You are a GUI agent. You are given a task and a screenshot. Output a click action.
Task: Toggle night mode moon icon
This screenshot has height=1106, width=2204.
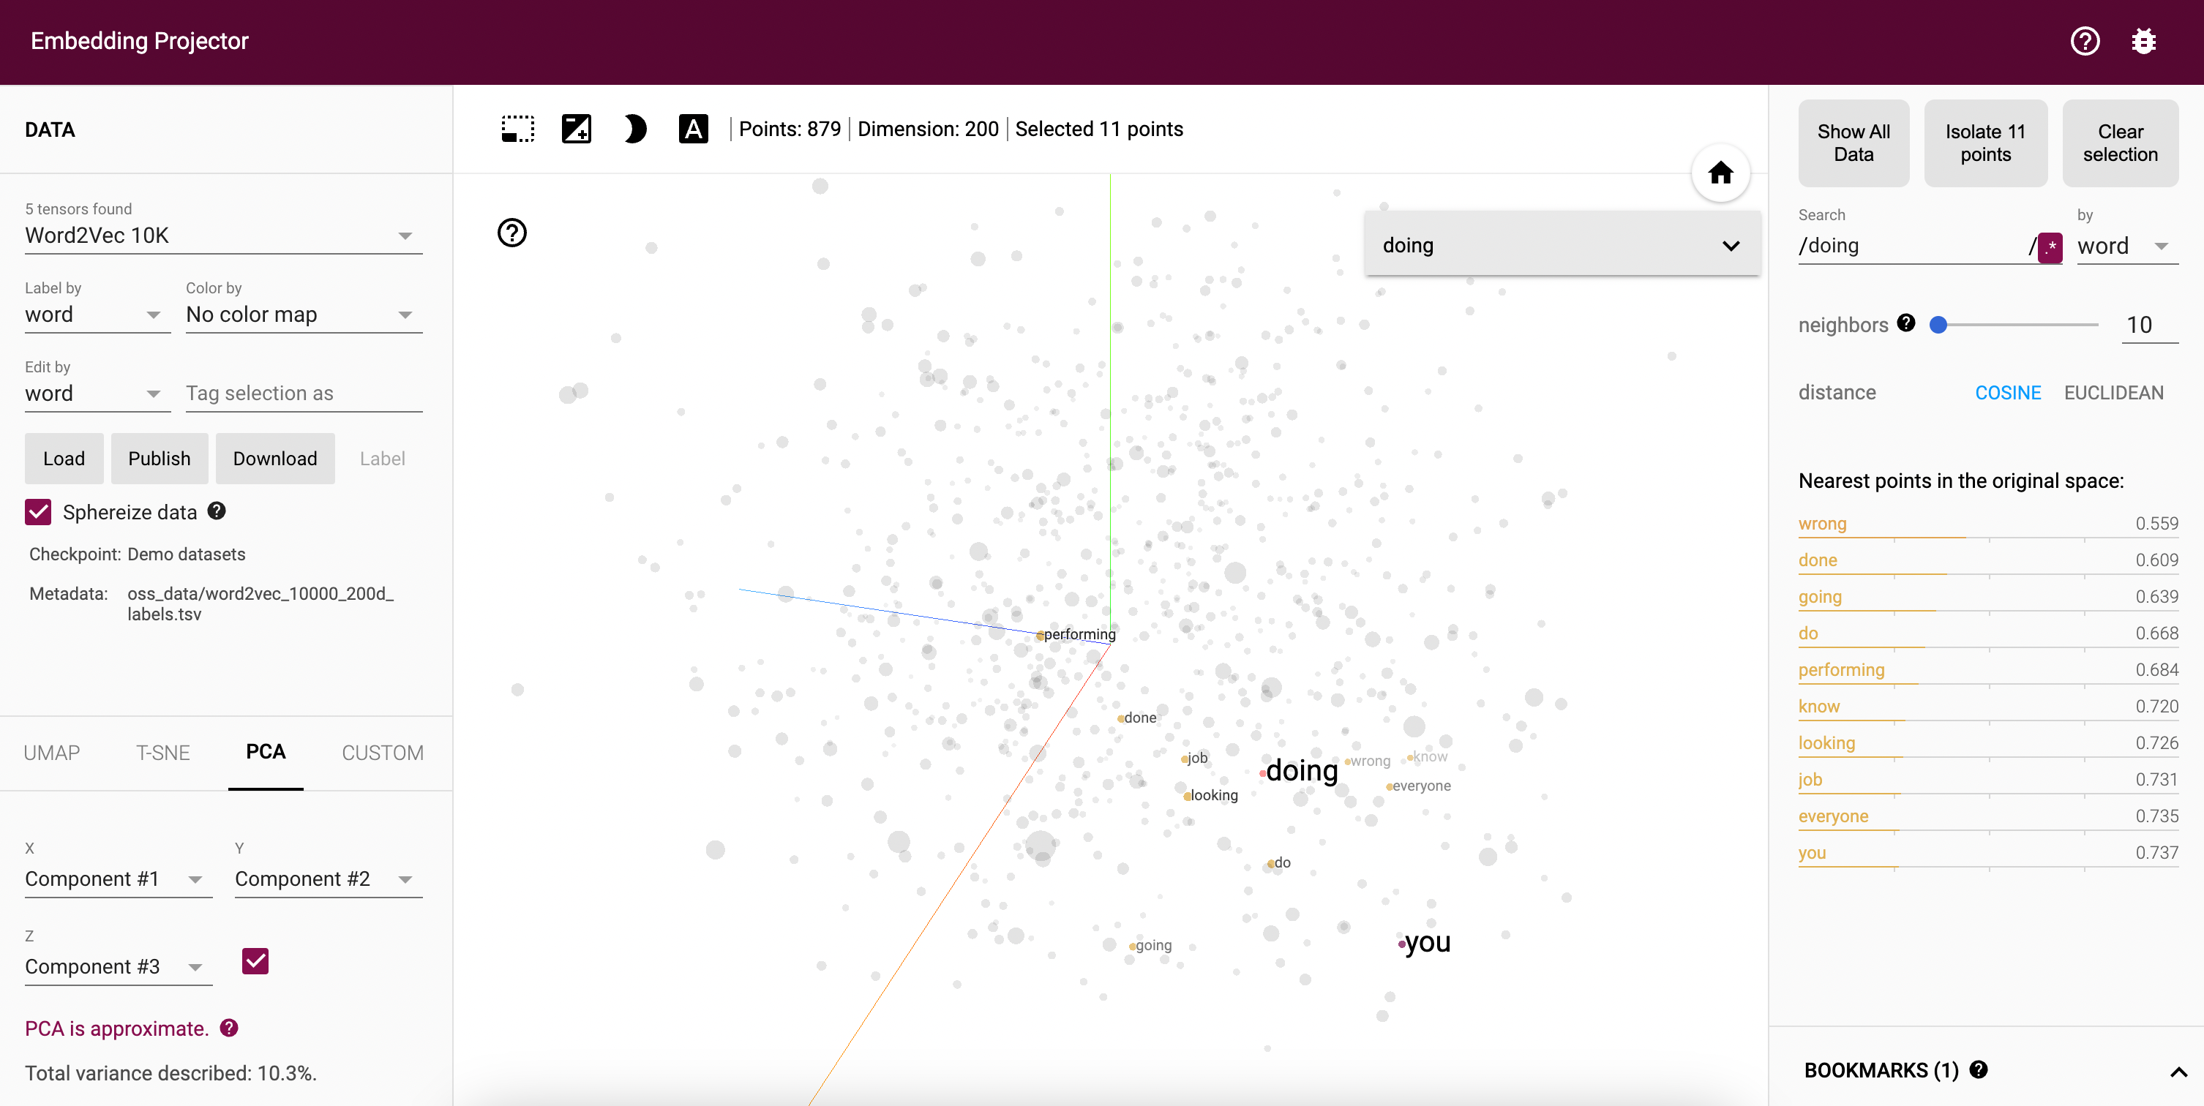(634, 129)
